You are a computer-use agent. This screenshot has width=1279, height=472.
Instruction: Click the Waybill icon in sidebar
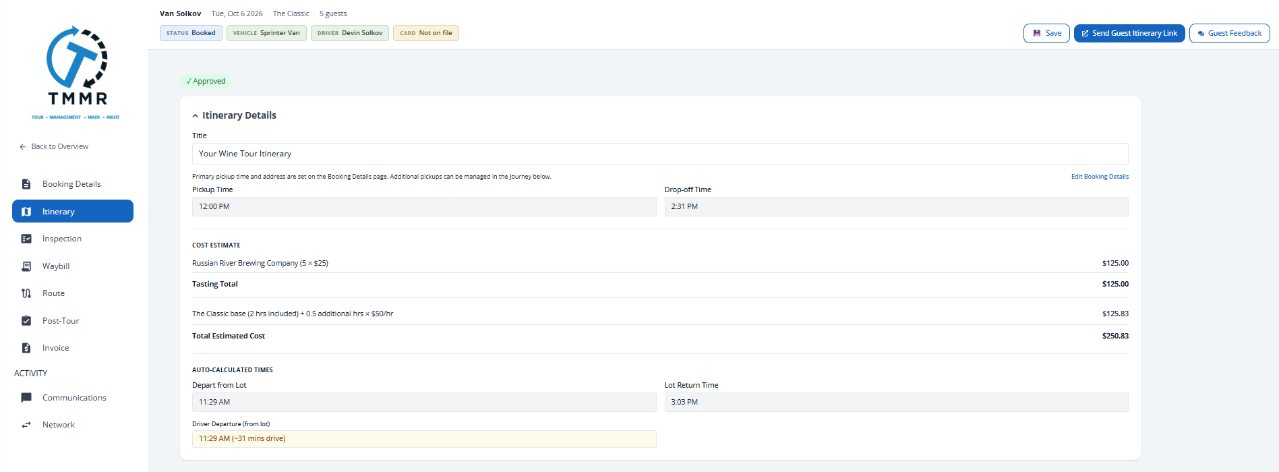click(26, 266)
